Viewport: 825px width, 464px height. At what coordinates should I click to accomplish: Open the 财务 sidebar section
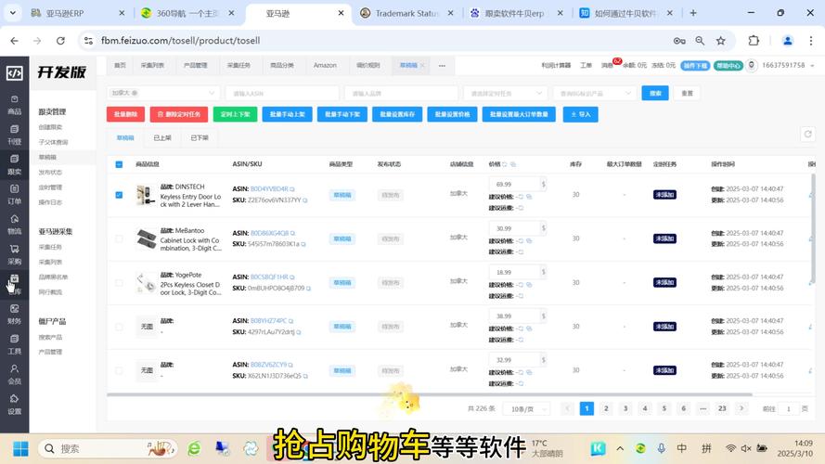point(14,314)
